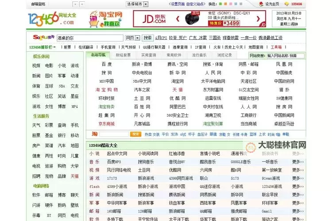Switch to the 财经股票 tab
The height and width of the screenshot is (221, 332).
pos(123,55)
